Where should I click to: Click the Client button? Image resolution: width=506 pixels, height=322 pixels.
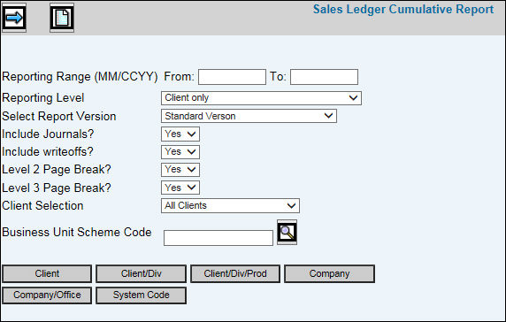point(47,273)
